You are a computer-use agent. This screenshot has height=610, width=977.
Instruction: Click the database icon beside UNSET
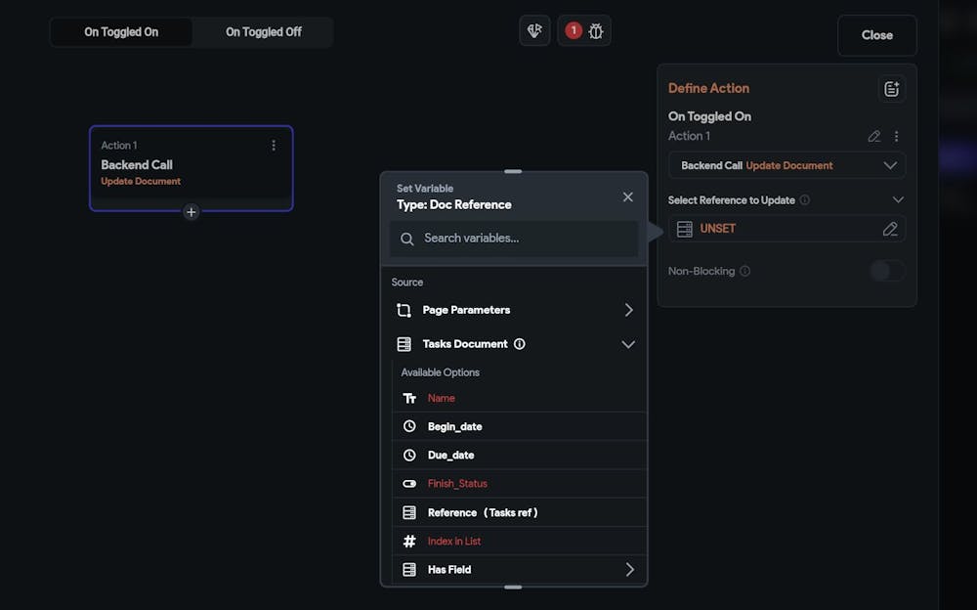point(685,229)
